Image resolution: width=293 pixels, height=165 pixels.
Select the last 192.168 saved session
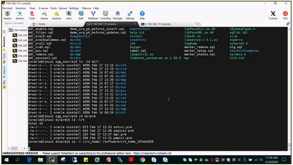20,61
